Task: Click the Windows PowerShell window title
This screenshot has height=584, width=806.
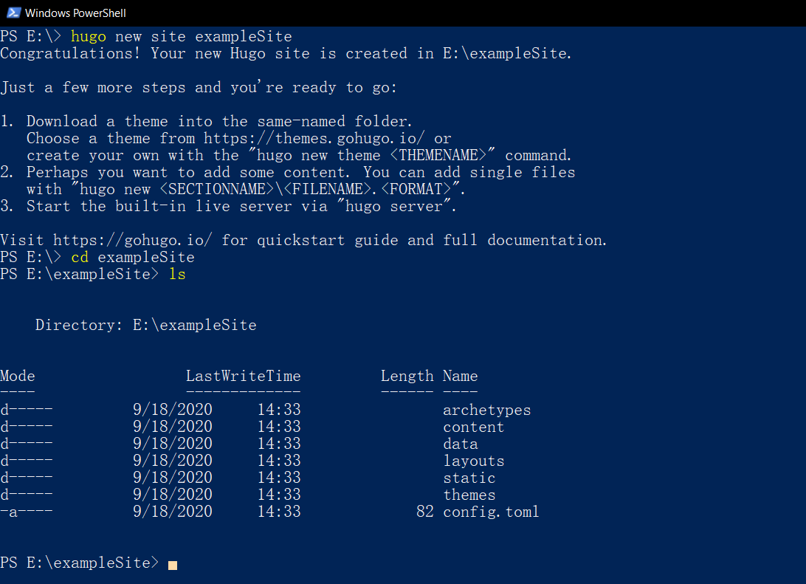Action: 75,13
